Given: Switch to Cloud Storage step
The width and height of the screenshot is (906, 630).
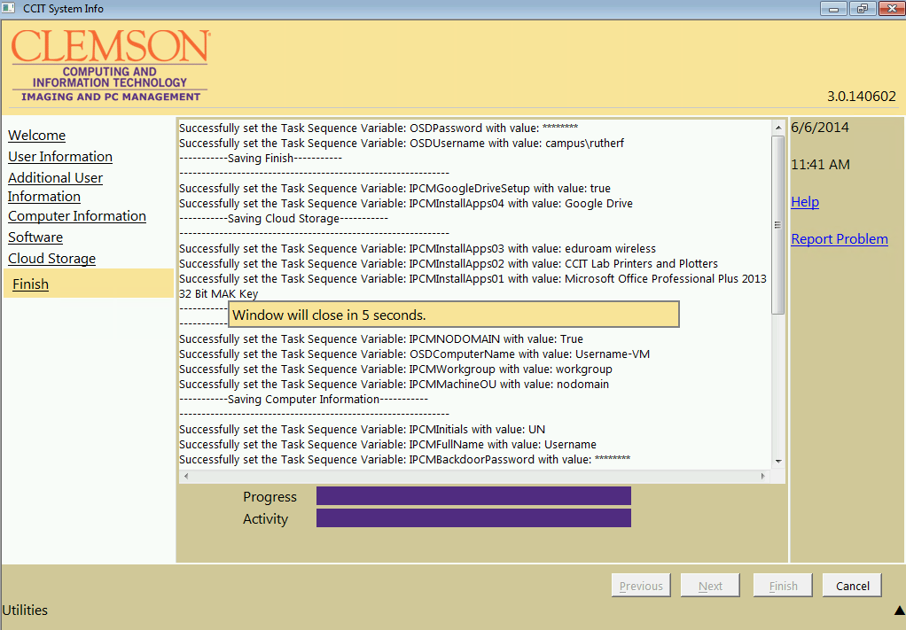Looking at the screenshot, I should coord(52,259).
